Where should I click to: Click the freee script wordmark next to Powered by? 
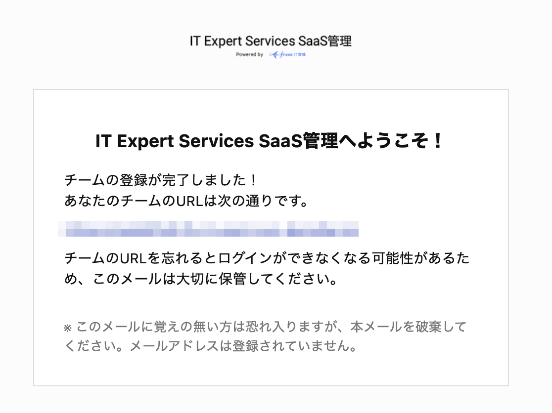(x=286, y=54)
